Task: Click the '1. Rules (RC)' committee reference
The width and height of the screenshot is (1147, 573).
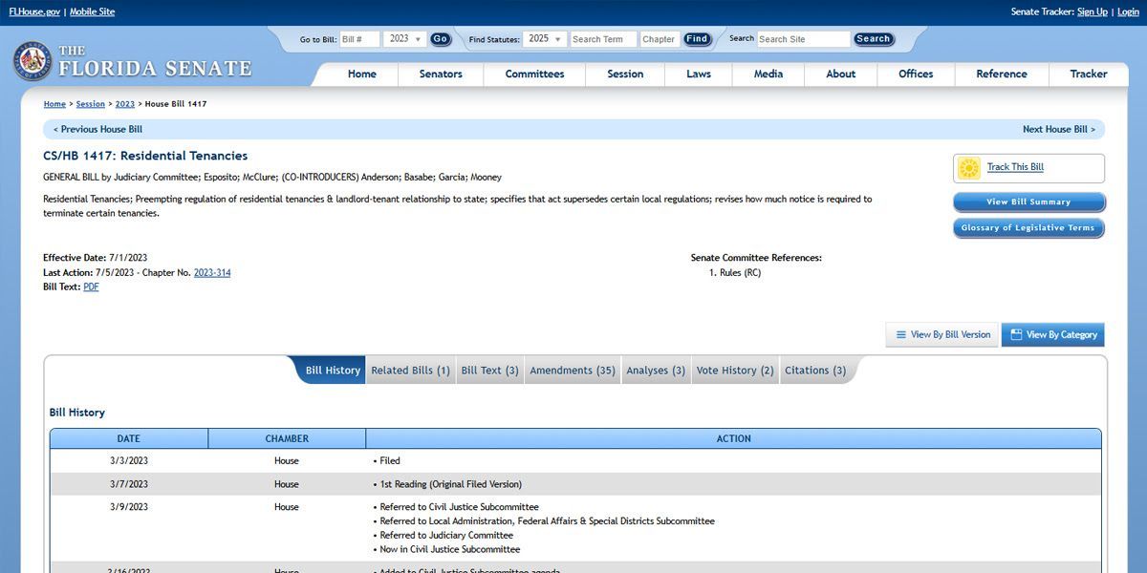Action: (735, 273)
